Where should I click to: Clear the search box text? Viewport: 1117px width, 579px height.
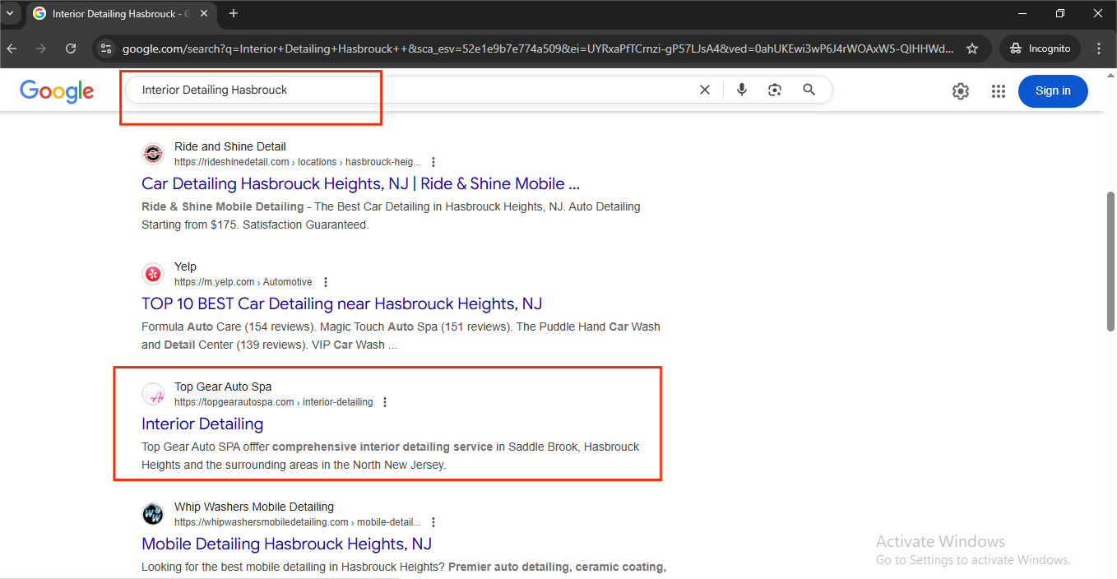click(x=704, y=90)
